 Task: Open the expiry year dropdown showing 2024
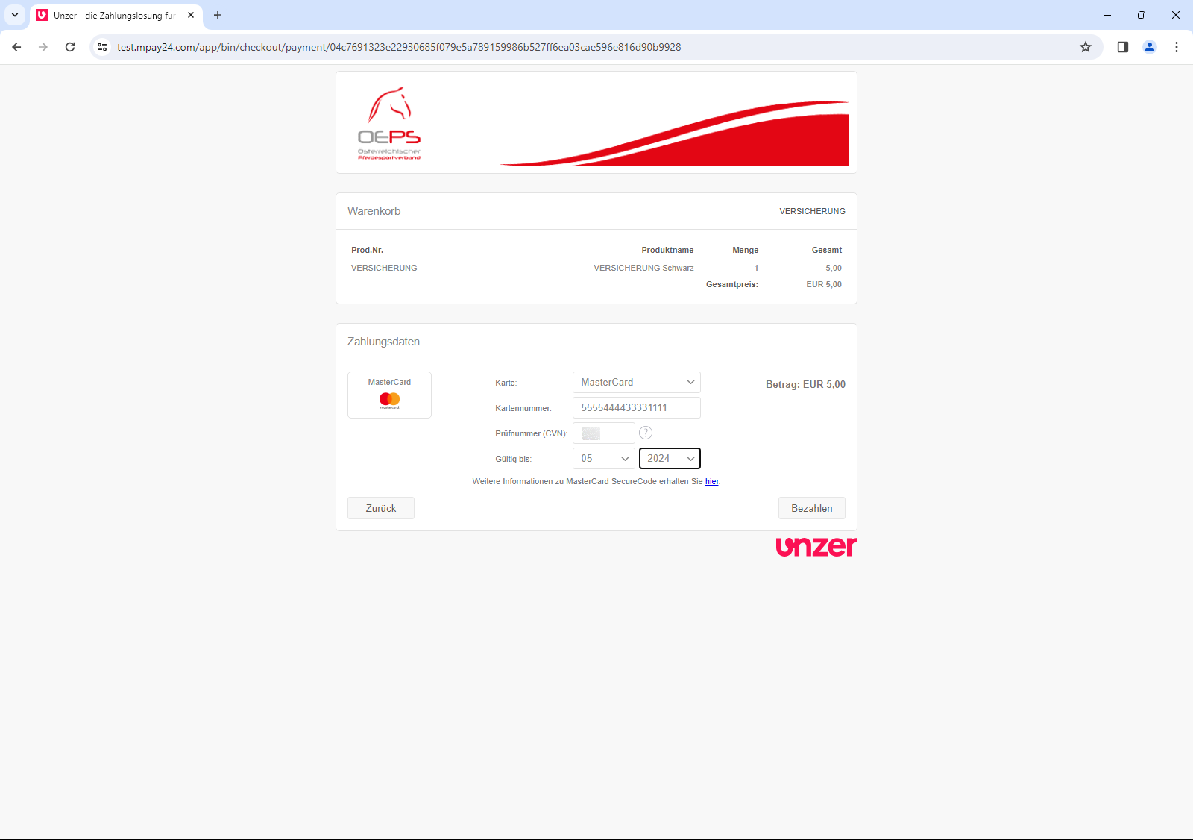pyautogui.click(x=670, y=458)
